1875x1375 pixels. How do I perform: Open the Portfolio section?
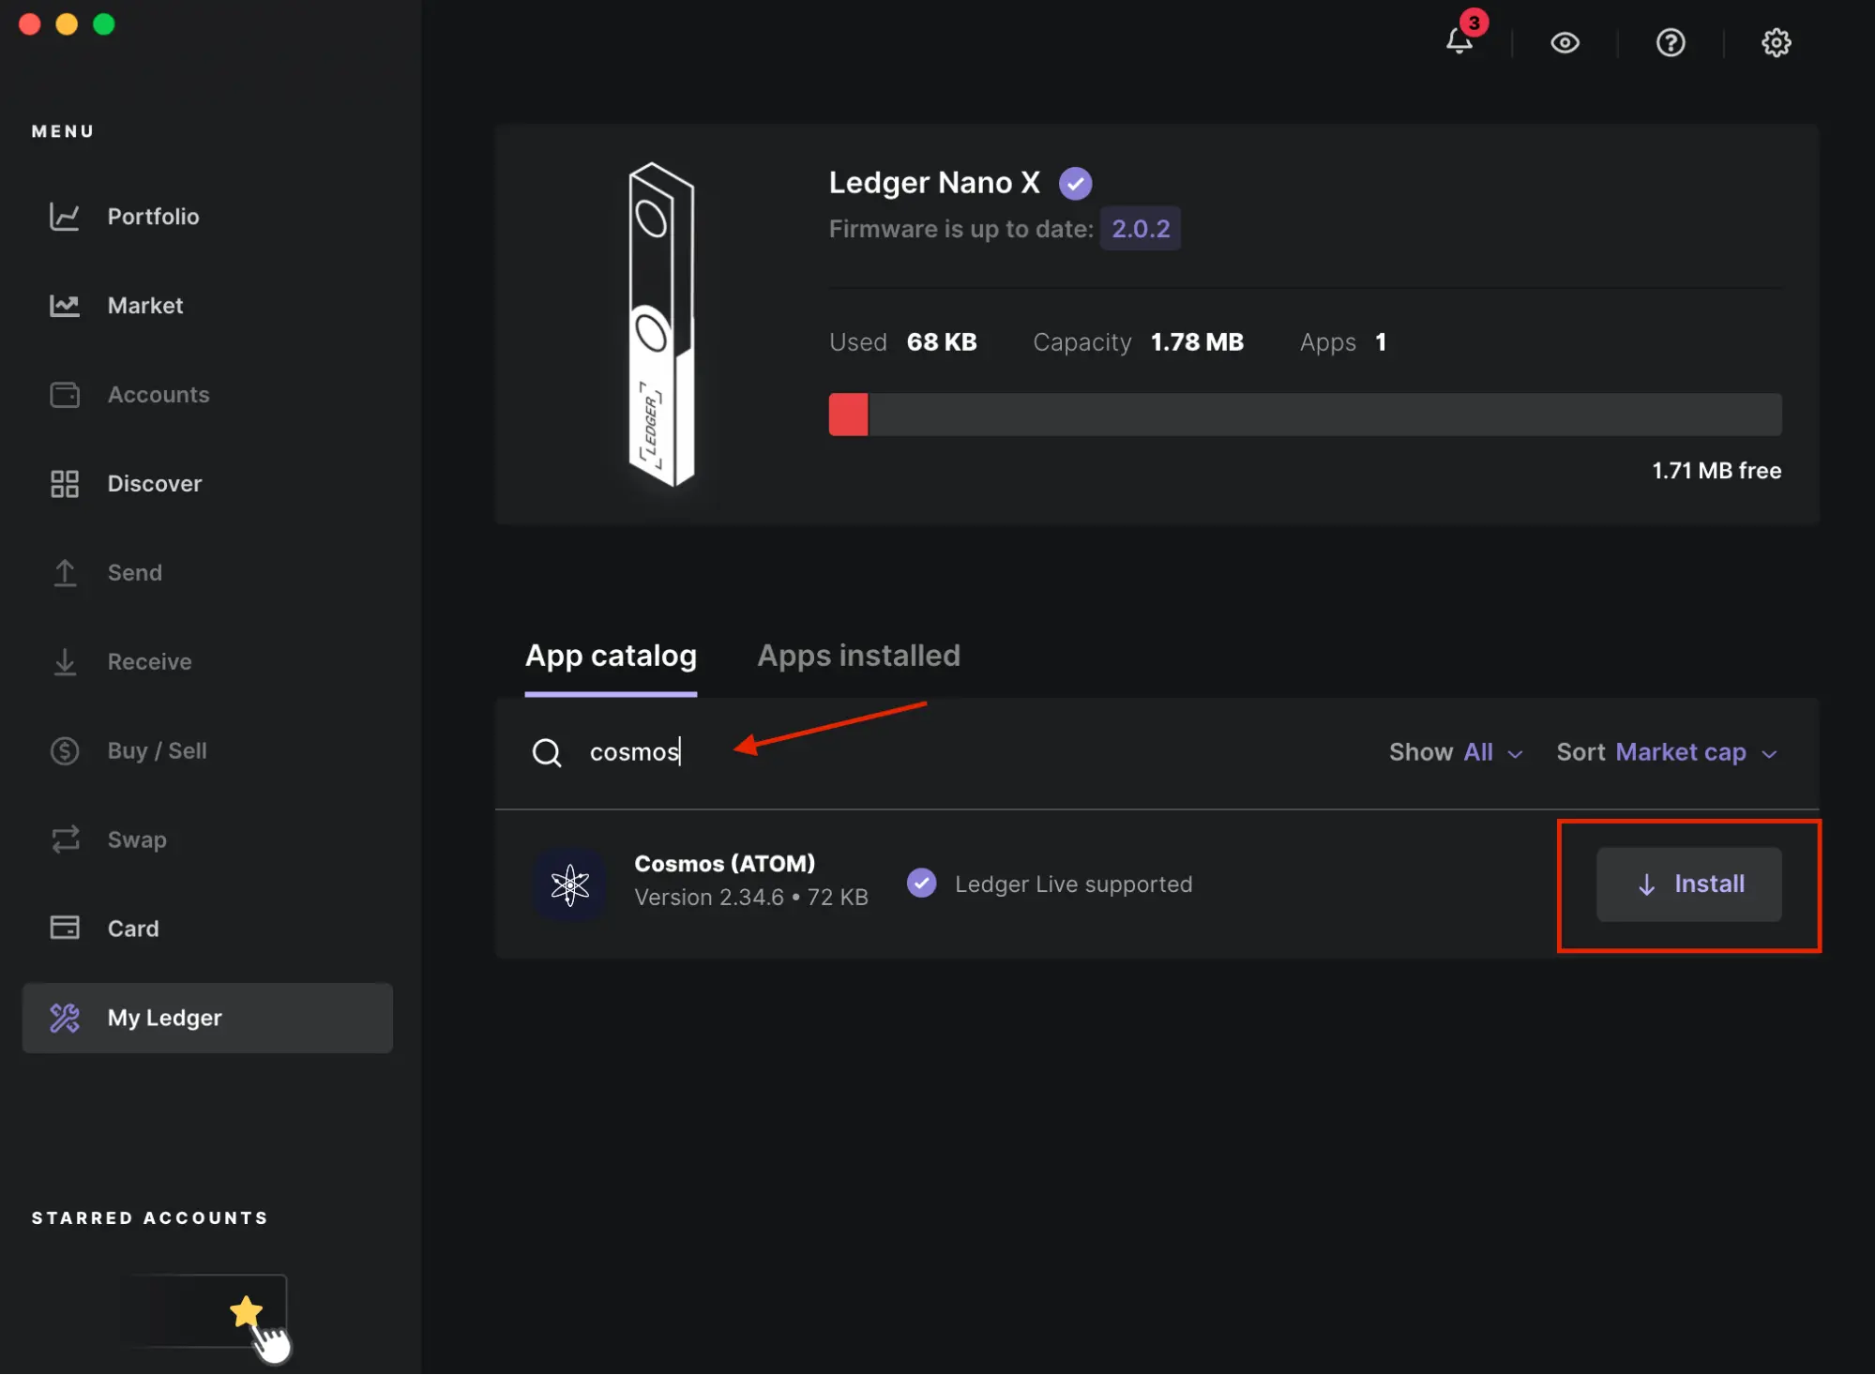[x=153, y=216]
